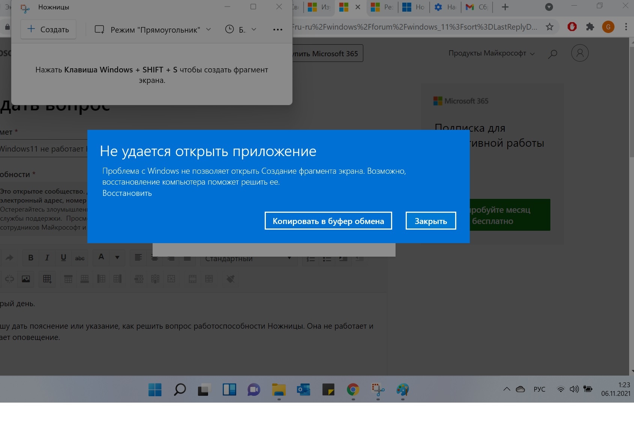Insert table column right icon
Viewport: 634px width, 439px height.
[117, 279]
